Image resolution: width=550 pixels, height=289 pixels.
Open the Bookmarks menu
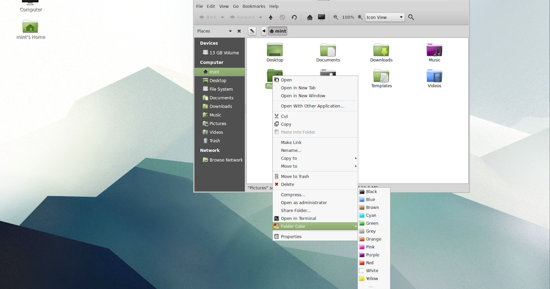254,6
